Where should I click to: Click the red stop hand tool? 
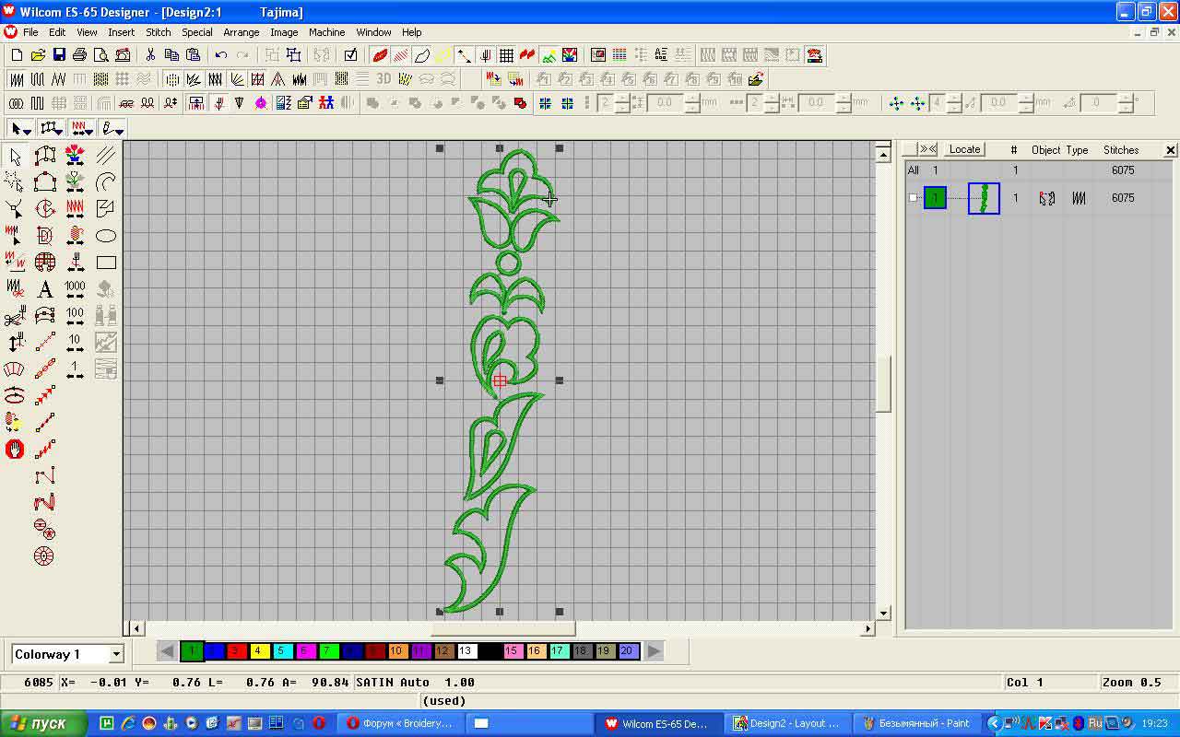pyautogui.click(x=15, y=450)
